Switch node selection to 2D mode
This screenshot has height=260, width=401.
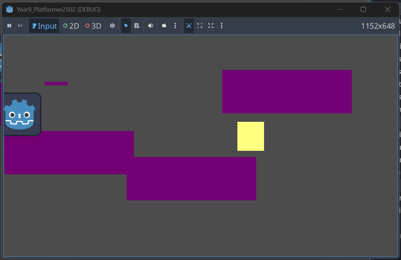(x=71, y=26)
